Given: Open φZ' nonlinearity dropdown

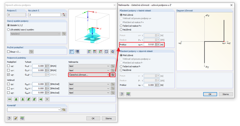Looking at the screenshot, I should [x=89, y=93].
